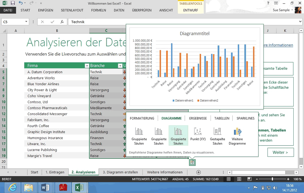Viewport: 304px width, 193px height.
Task: Go to the previous sheet tab with the arrow
Action: (x=8, y=172)
